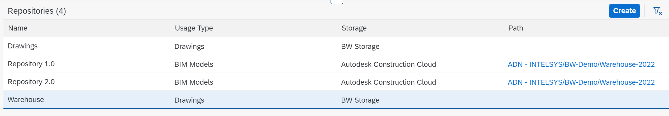Click the Repositories (4) table title
The height and width of the screenshot is (116, 669).
(37, 11)
